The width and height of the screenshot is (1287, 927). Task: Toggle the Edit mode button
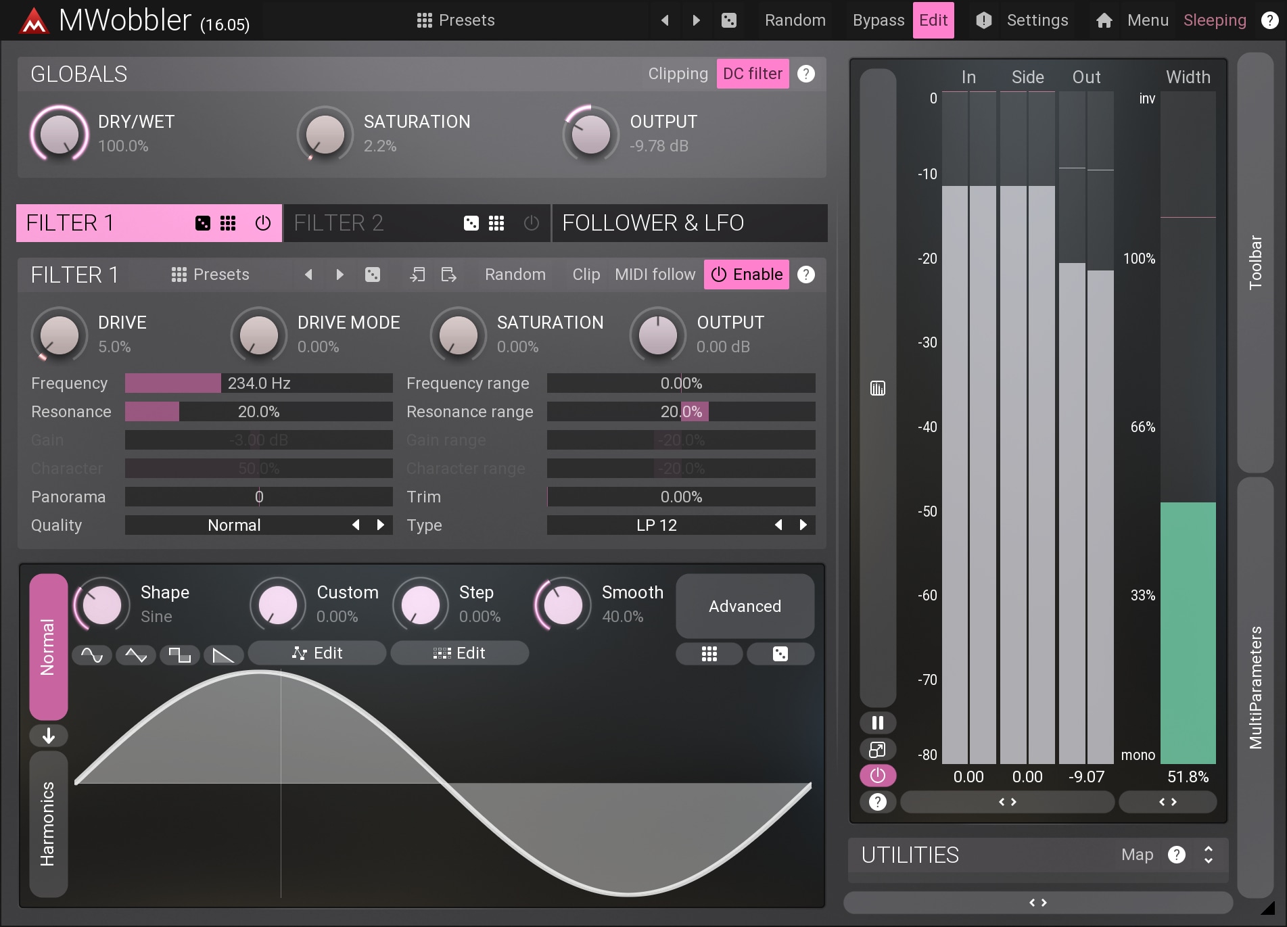tap(933, 20)
